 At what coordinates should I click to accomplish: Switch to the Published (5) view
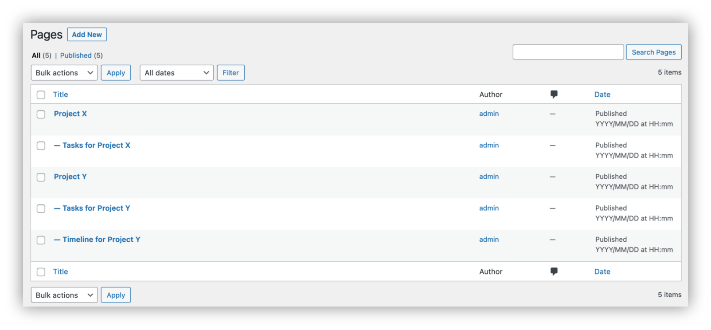pyautogui.click(x=81, y=55)
